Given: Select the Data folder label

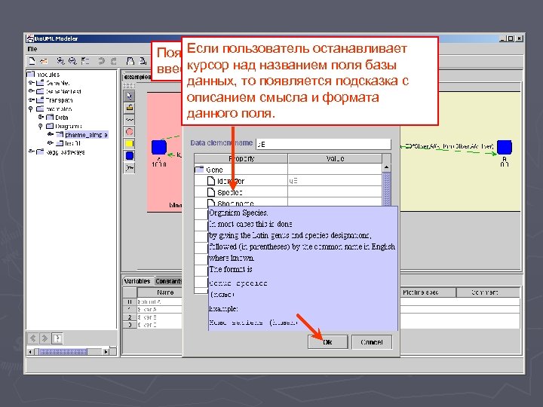Looking at the screenshot, I should click(62, 118).
